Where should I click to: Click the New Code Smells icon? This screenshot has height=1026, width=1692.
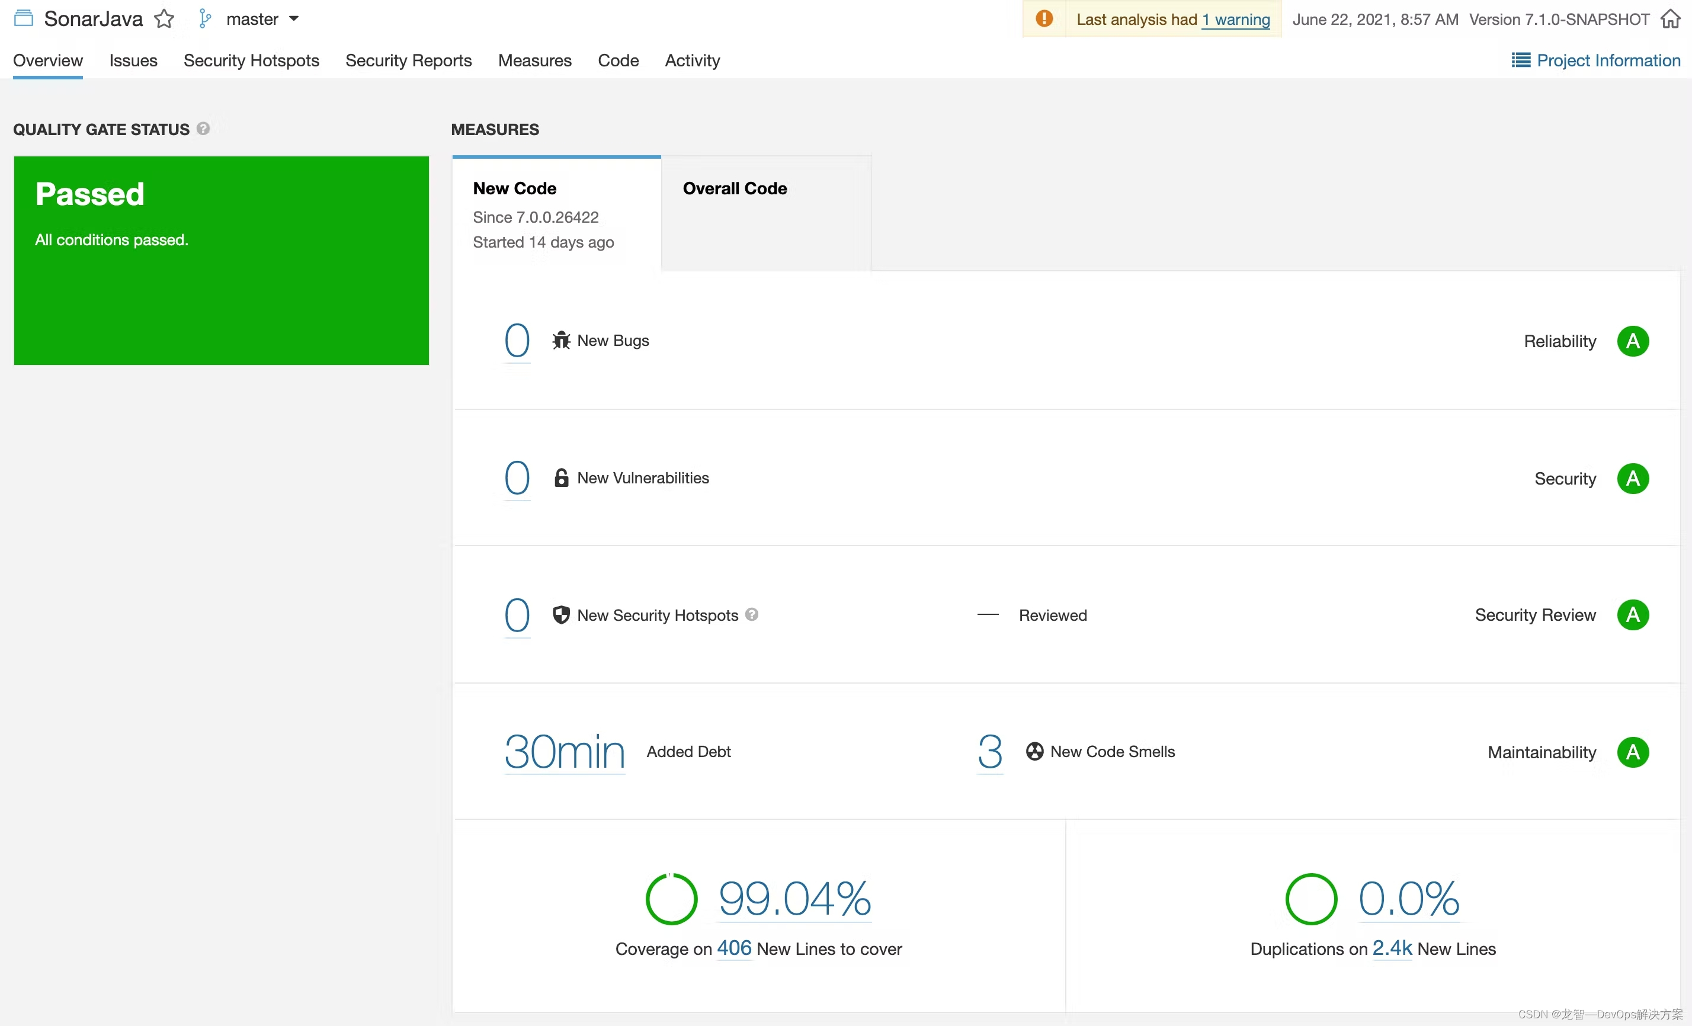1032,752
